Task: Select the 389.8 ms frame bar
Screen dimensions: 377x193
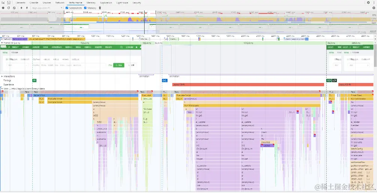Action: tap(357, 43)
